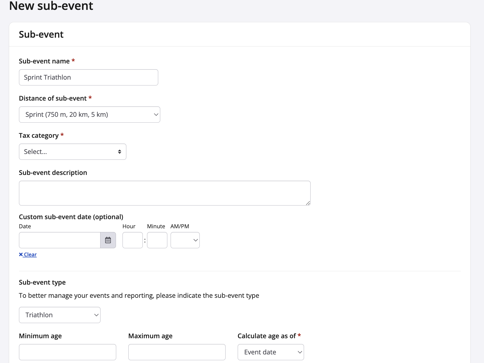484x363 pixels.
Task: Focus the custom Date input field
Action: pyautogui.click(x=60, y=240)
